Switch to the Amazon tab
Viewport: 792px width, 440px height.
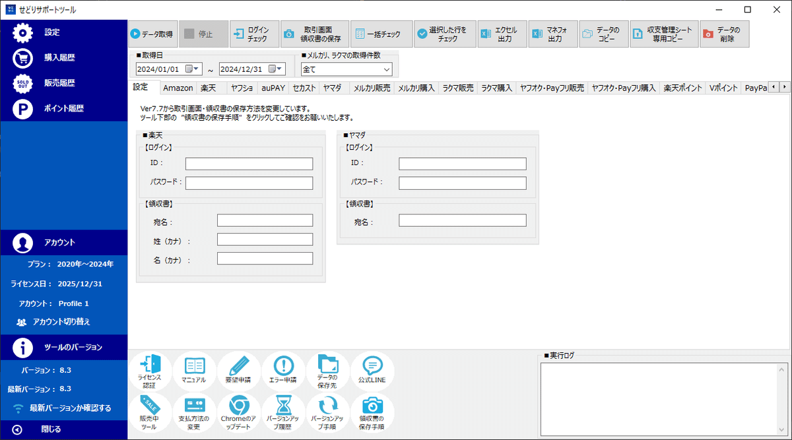(x=178, y=88)
